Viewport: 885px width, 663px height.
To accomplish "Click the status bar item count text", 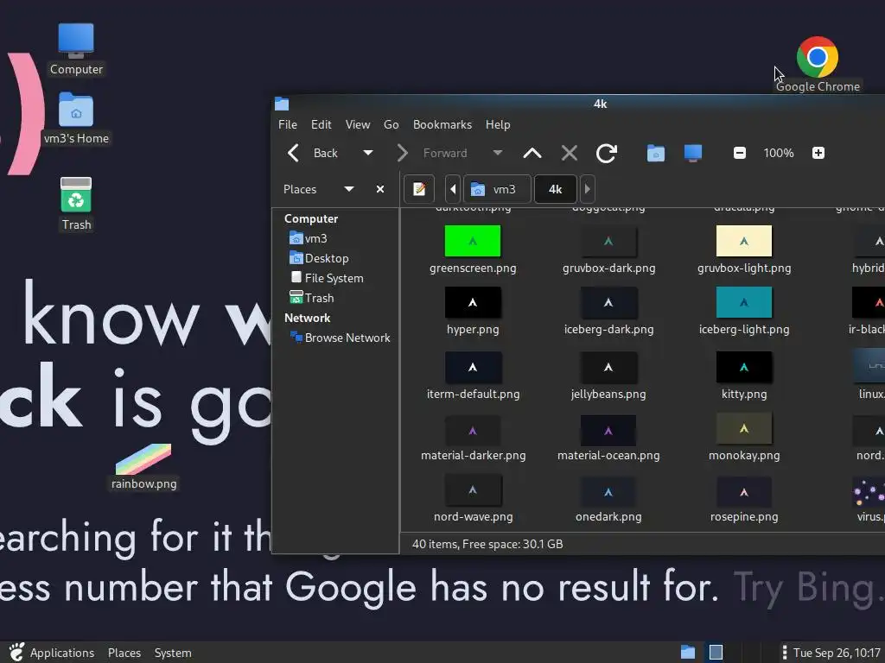I will click(x=487, y=544).
